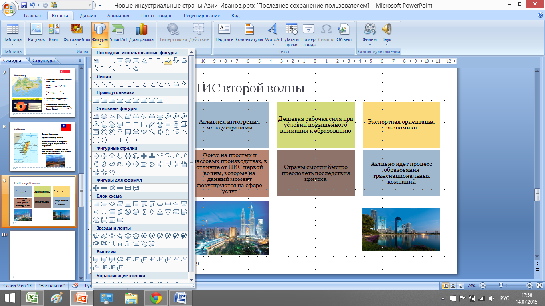Open the Дизайн ribbon tab
This screenshot has width=545, height=306.
pos(87,16)
